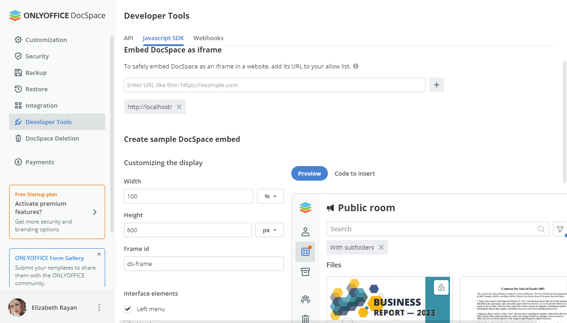Show the Code to insert view
The height and width of the screenshot is (323, 567).
[354, 173]
